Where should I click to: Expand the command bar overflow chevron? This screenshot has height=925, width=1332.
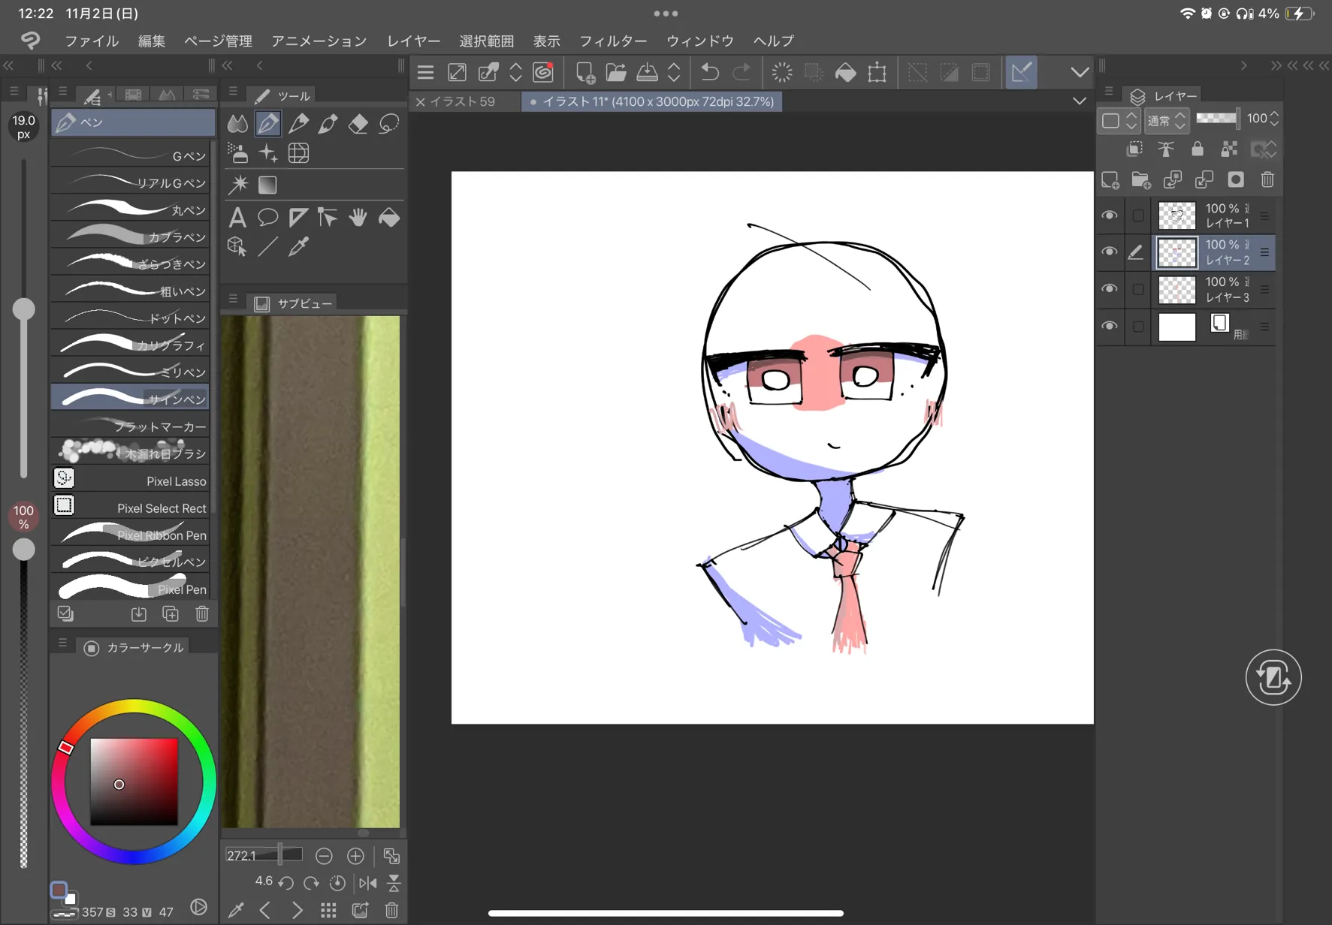[1080, 72]
